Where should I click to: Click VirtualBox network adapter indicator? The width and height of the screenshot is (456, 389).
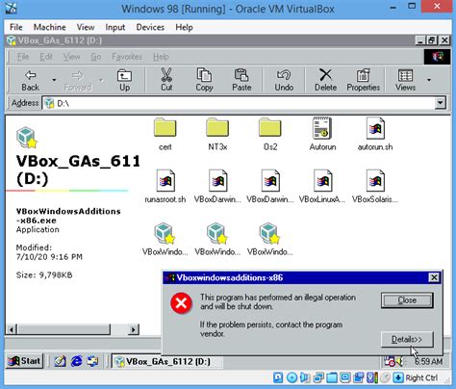318,377
